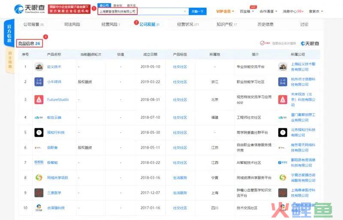
Task: Switch to the 知识产权 tab
Action: click(227, 24)
